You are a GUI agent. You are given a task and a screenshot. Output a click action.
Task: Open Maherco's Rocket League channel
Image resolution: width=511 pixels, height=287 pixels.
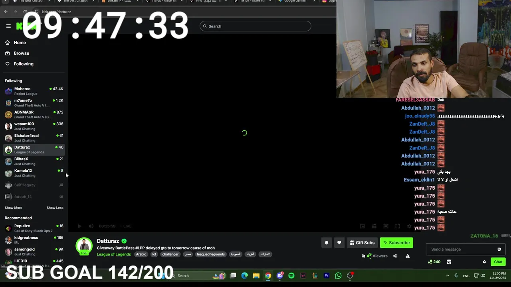[34, 91]
